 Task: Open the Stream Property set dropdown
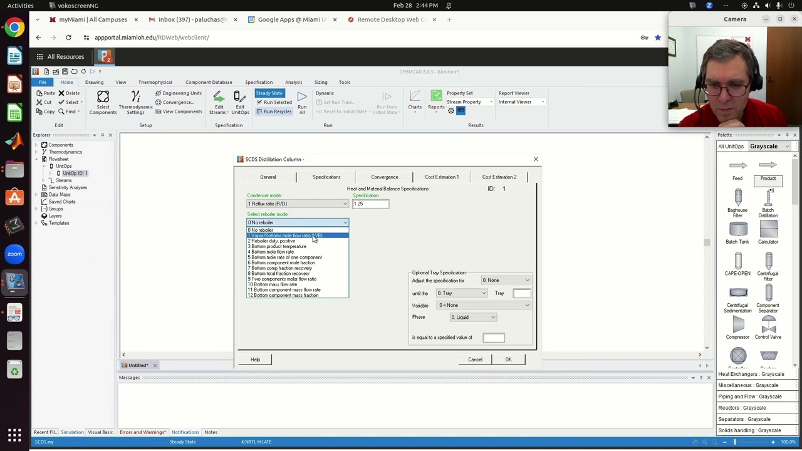[x=469, y=102]
